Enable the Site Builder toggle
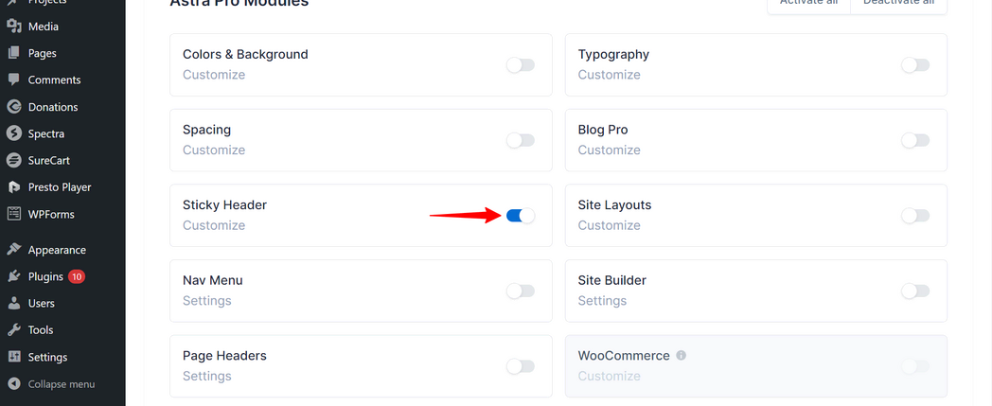This screenshot has height=406, width=992. (915, 291)
